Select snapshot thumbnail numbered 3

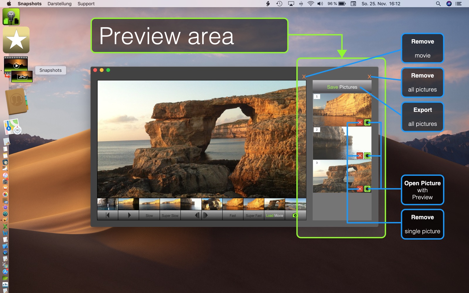point(342,176)
